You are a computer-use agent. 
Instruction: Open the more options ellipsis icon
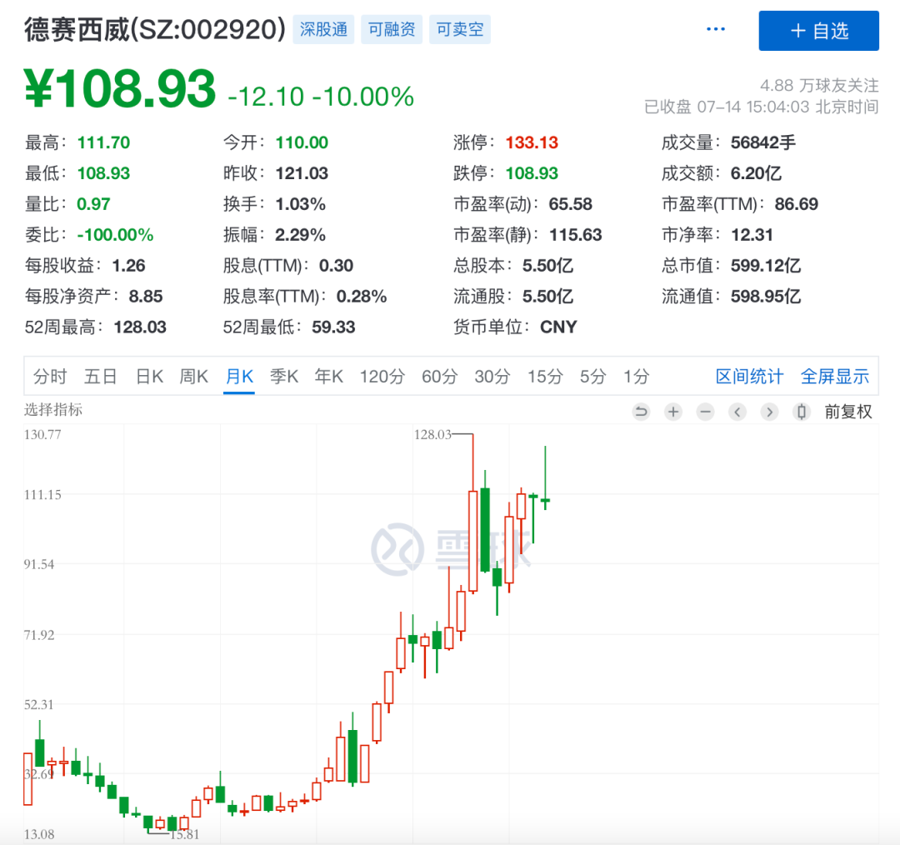pos(715,28)
